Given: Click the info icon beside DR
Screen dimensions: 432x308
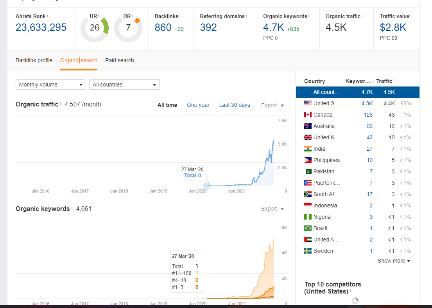Looking at the screenshot, I should 132,15.
